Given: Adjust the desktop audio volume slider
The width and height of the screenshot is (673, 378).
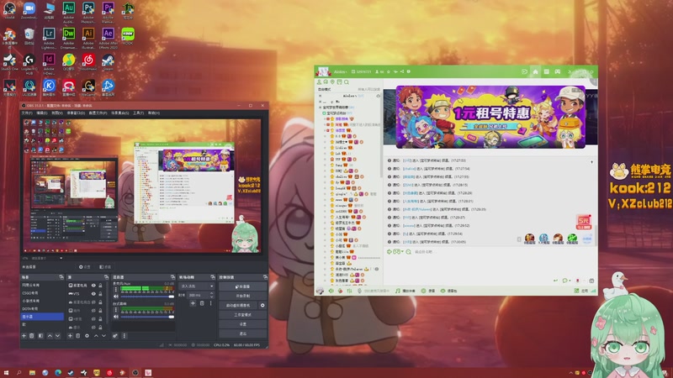Looking at the screenshot, I should [147, 317].
